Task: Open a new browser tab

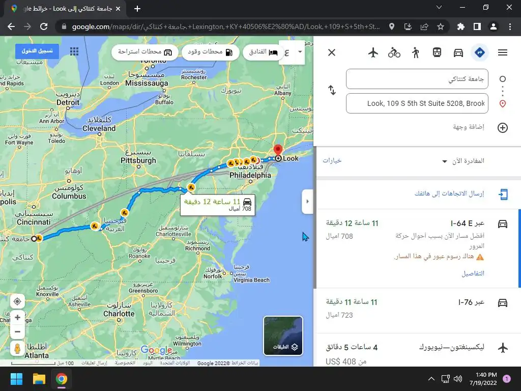Action: click(137, 9)
